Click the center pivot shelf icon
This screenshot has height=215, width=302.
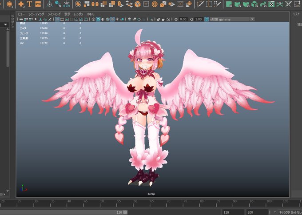(49, 4)
